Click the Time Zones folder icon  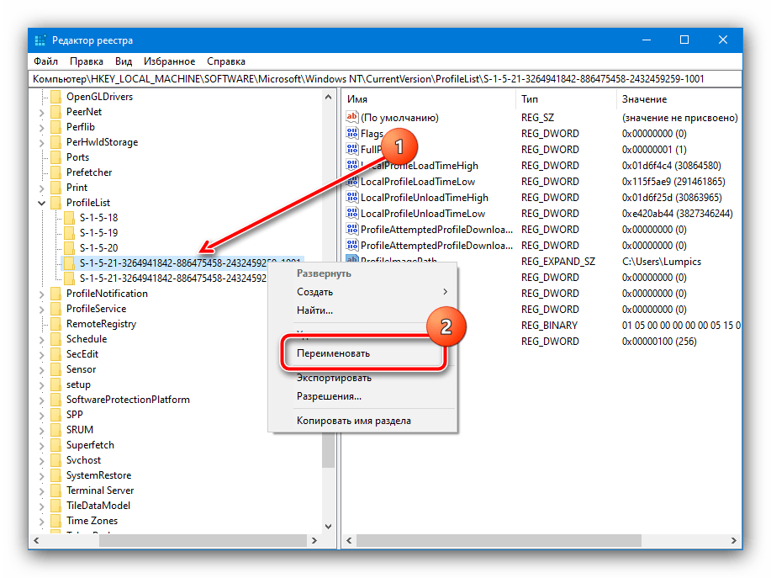[x=56, y=521]
